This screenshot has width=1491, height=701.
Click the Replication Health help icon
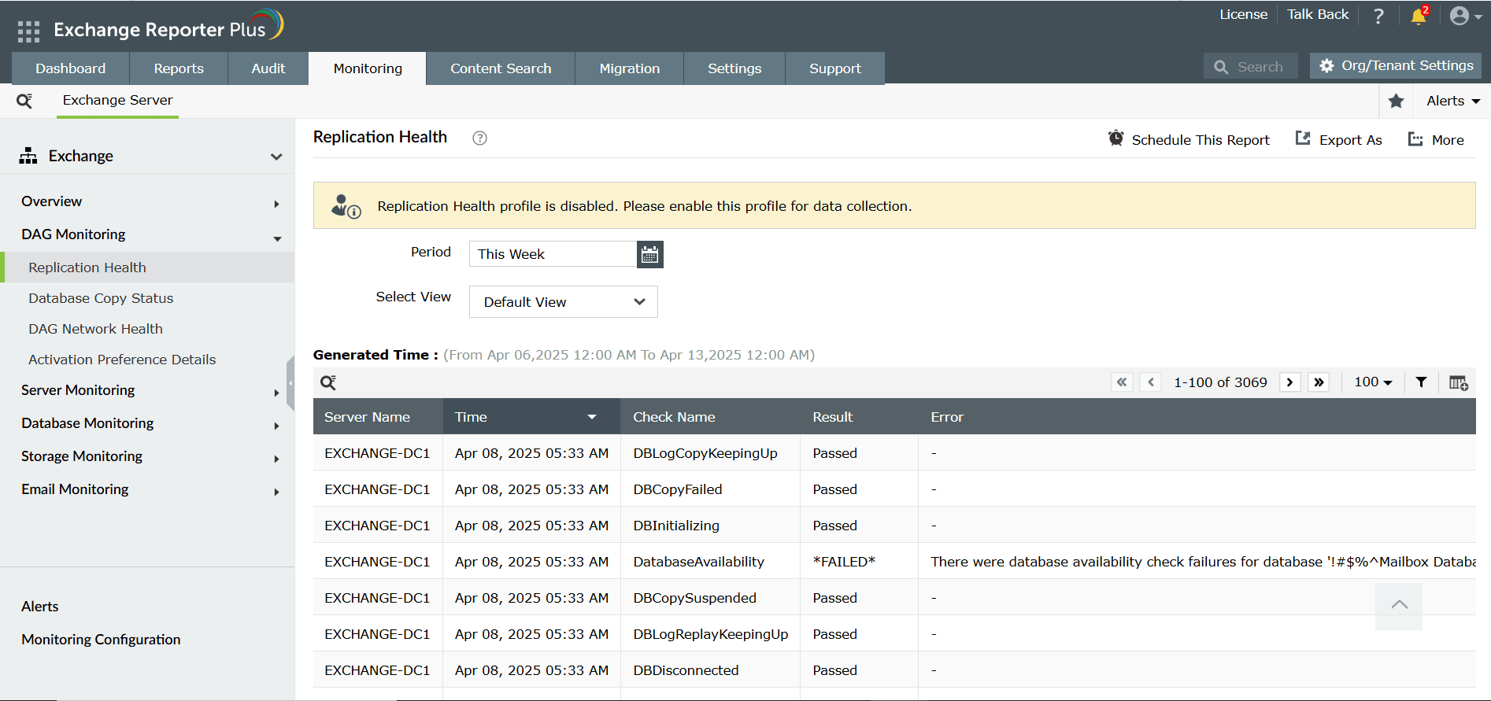(x=479, y=138)
